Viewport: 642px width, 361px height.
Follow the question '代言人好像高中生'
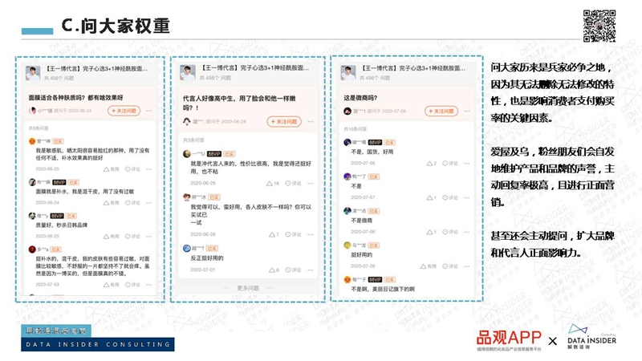coord(284,122)
